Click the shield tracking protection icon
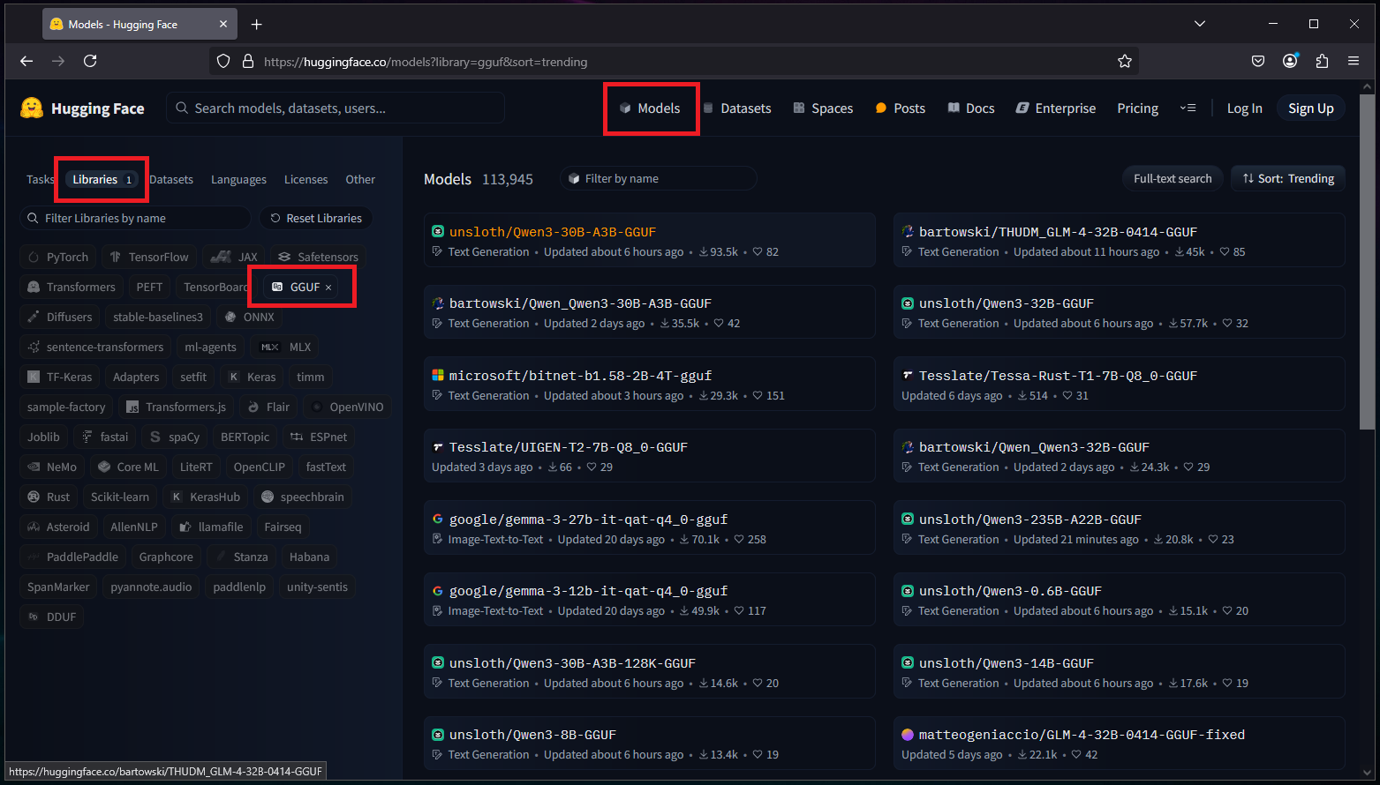This screenshot has height=785, width=1380. click(223, 61)
